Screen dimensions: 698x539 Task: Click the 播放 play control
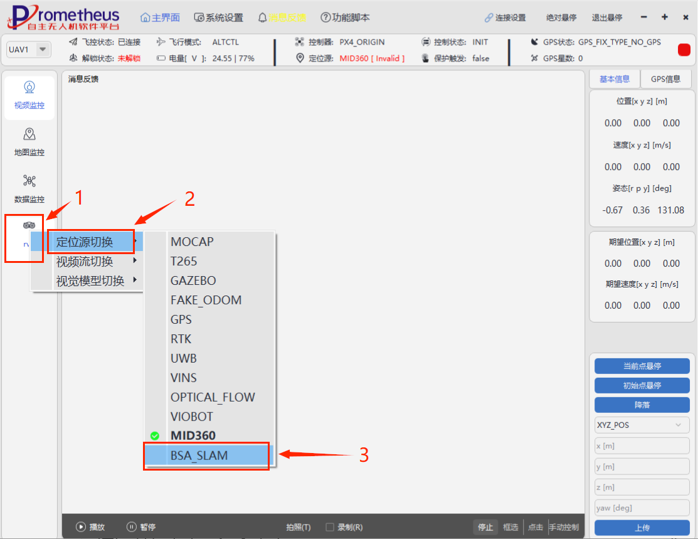click(x=90, y=527)
